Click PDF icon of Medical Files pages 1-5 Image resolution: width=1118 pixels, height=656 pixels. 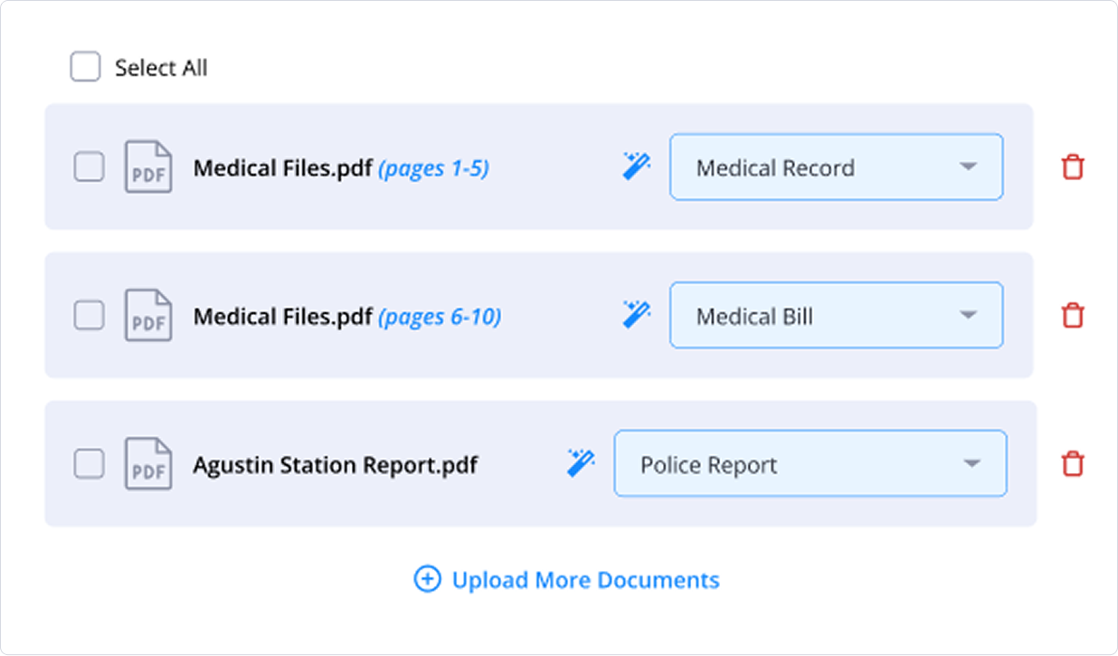(147, 166)
